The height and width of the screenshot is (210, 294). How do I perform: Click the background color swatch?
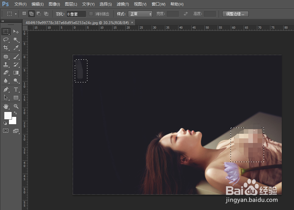tap(14, 121)
